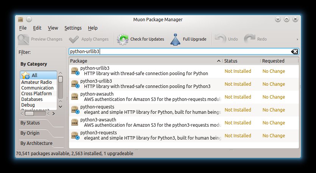Viewport: 316px width, 173px height.
Task: Expand the By Status filter section
Action: pos(30,123)
